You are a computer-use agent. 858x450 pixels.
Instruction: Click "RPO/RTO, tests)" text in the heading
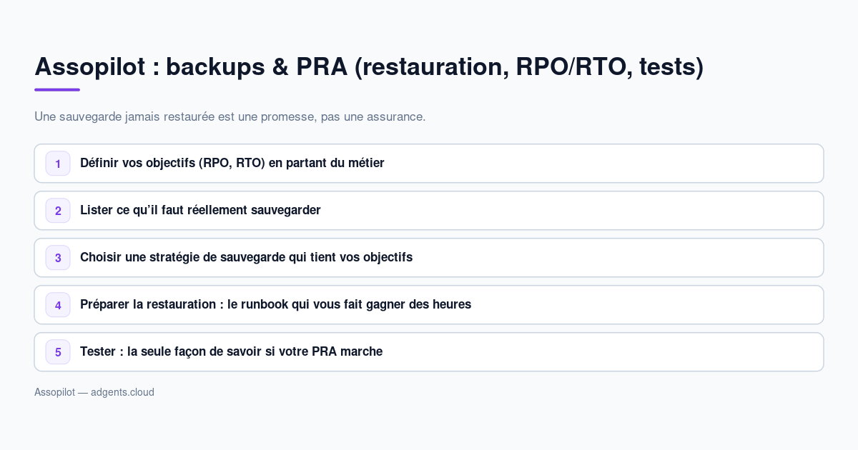pos(610,66)
